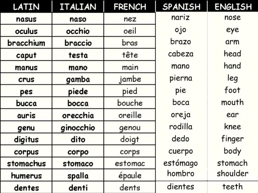Click the LATIN column header
This screenshot has width=258, height=193.
pos(26,6)
